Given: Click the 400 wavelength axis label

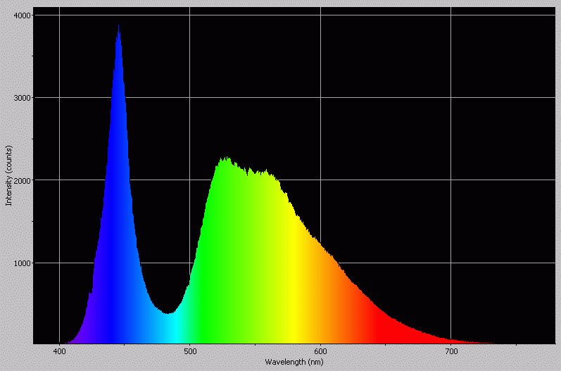Looking at the screenshot, I should 59,351.
